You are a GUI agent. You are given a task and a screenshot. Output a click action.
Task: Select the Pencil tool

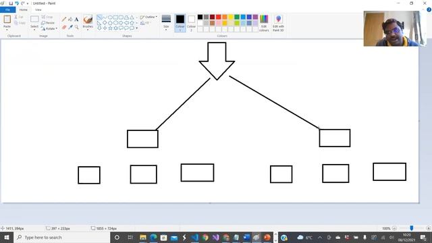click(x=64, y=20)
